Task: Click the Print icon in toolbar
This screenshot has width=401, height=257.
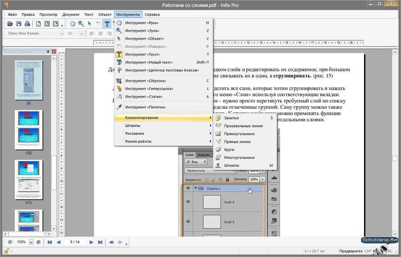Action: [27, 24]
